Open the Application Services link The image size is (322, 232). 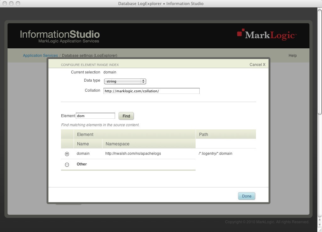click(40, 56)
